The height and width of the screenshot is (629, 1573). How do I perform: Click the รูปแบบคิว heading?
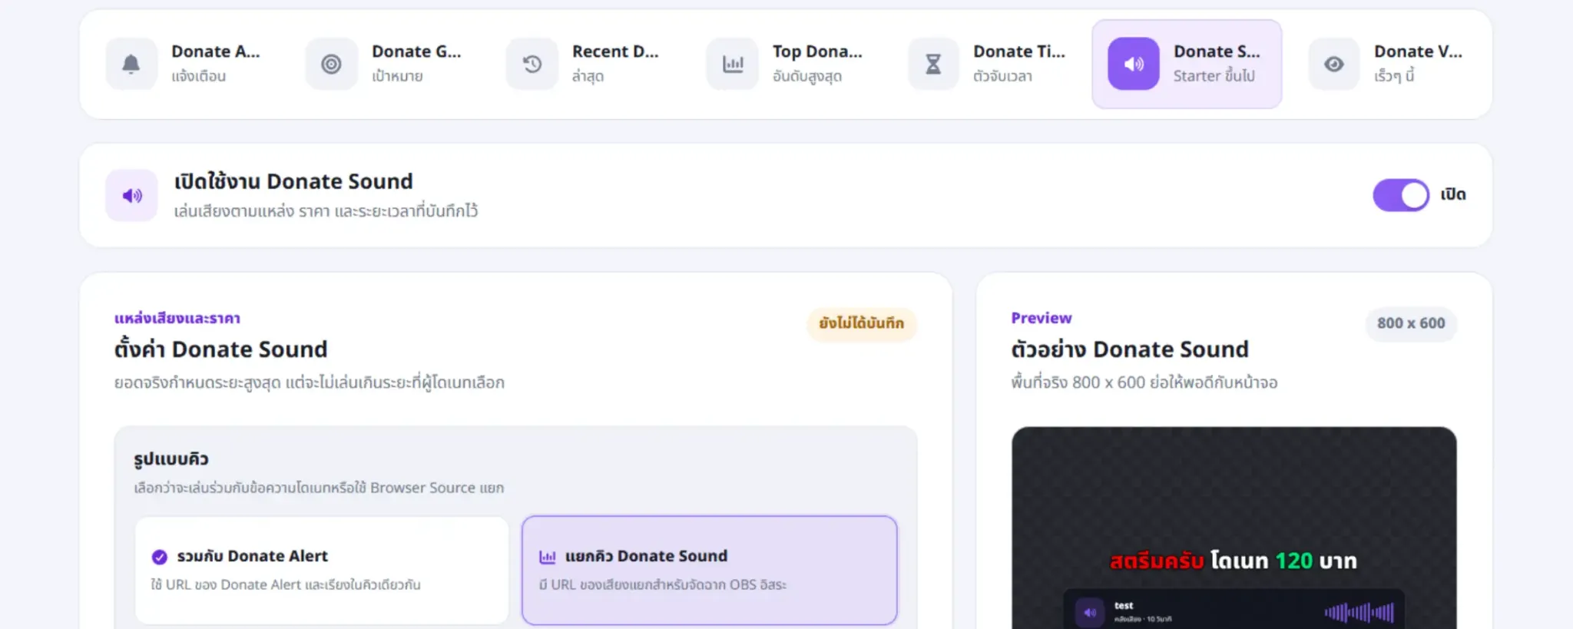(x=171, y=459)
